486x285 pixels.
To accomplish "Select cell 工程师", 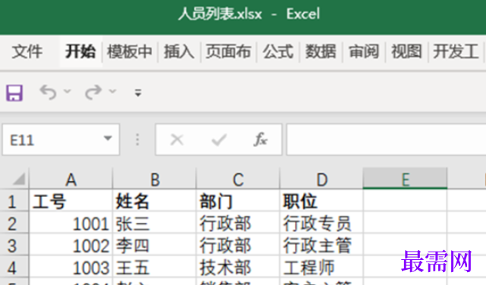I will coord(321,267).
